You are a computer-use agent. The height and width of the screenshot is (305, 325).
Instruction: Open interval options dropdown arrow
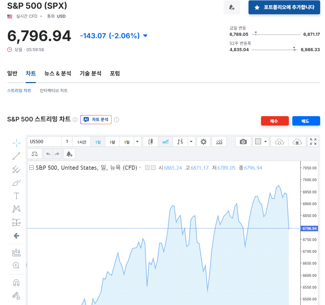click(137, 142)
